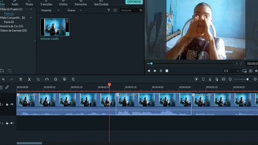Pause the preview playback
Screen dimensions: 258x145
click(161, 71)
